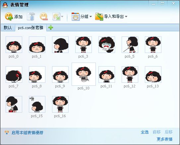Switch to the 默认 tab

8,27
